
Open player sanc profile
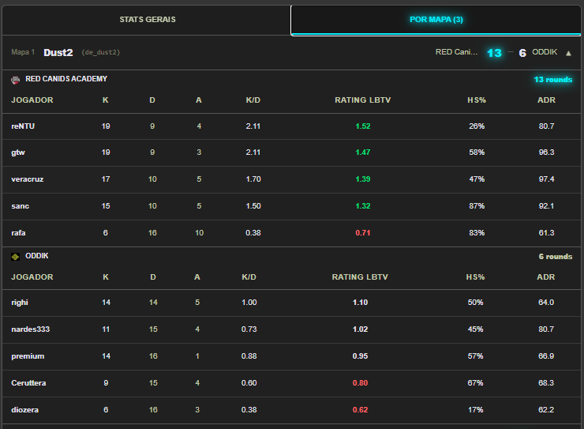point(20,206)
